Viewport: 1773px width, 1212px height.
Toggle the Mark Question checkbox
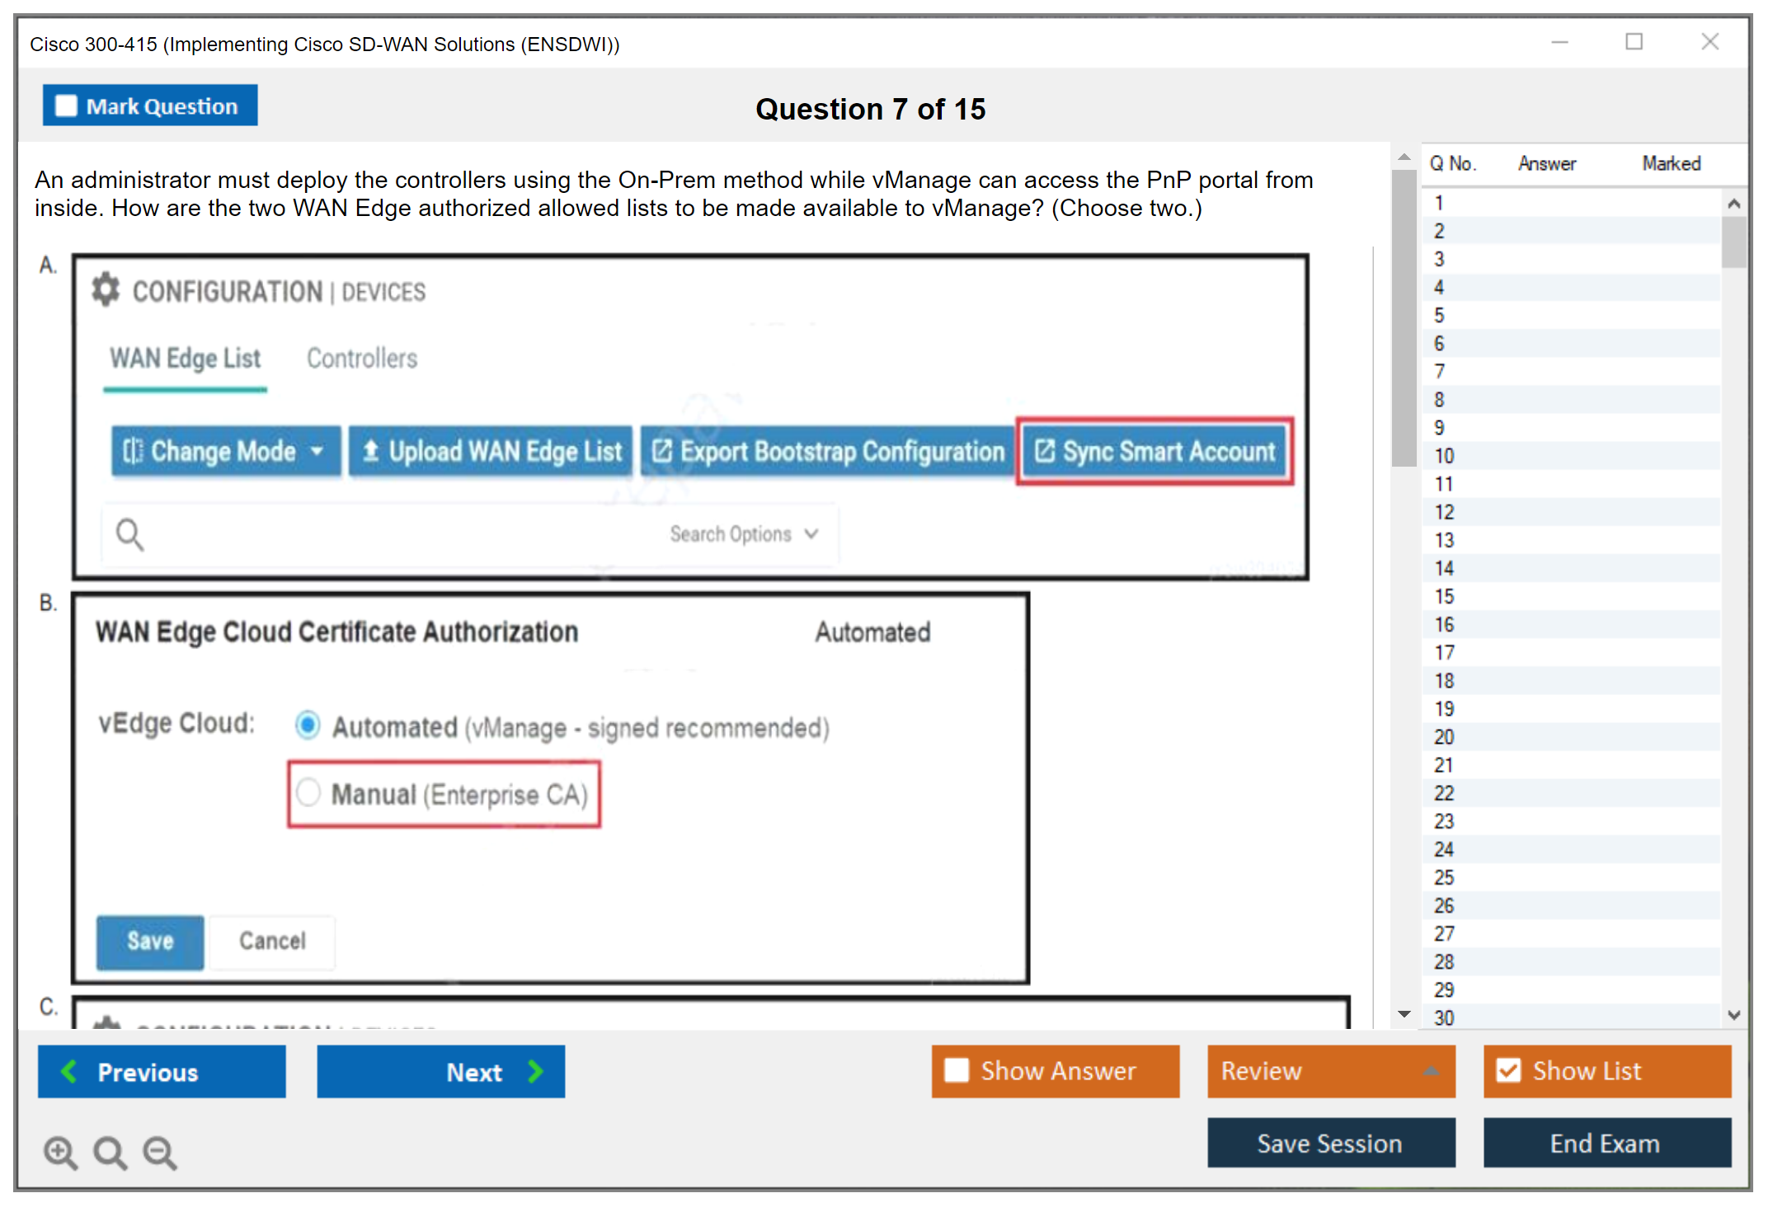coord(66,106)
